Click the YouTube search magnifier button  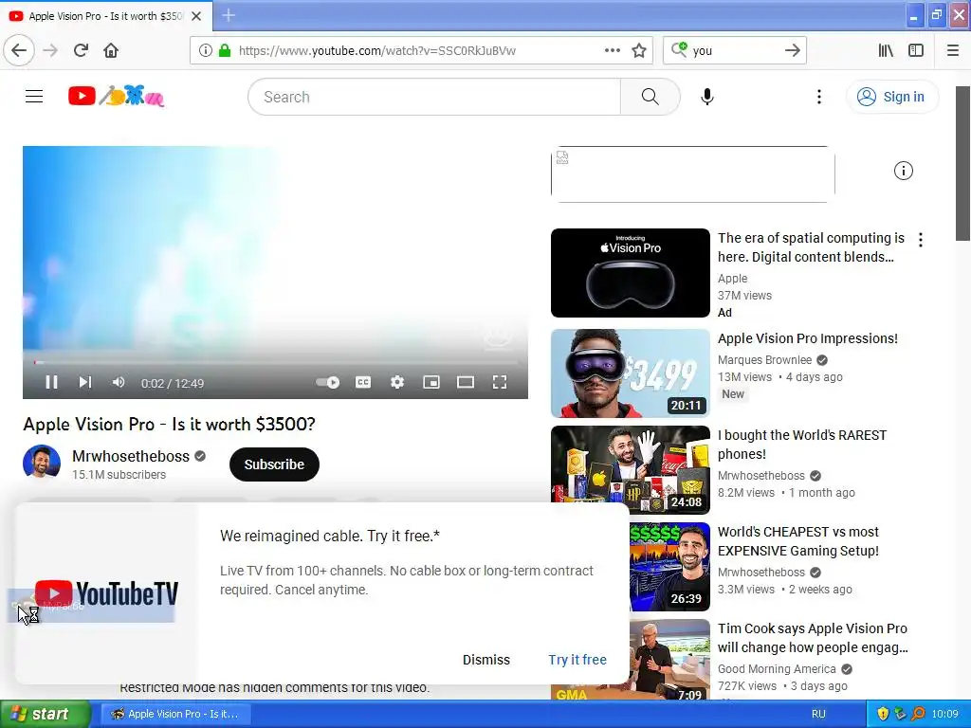650,97
